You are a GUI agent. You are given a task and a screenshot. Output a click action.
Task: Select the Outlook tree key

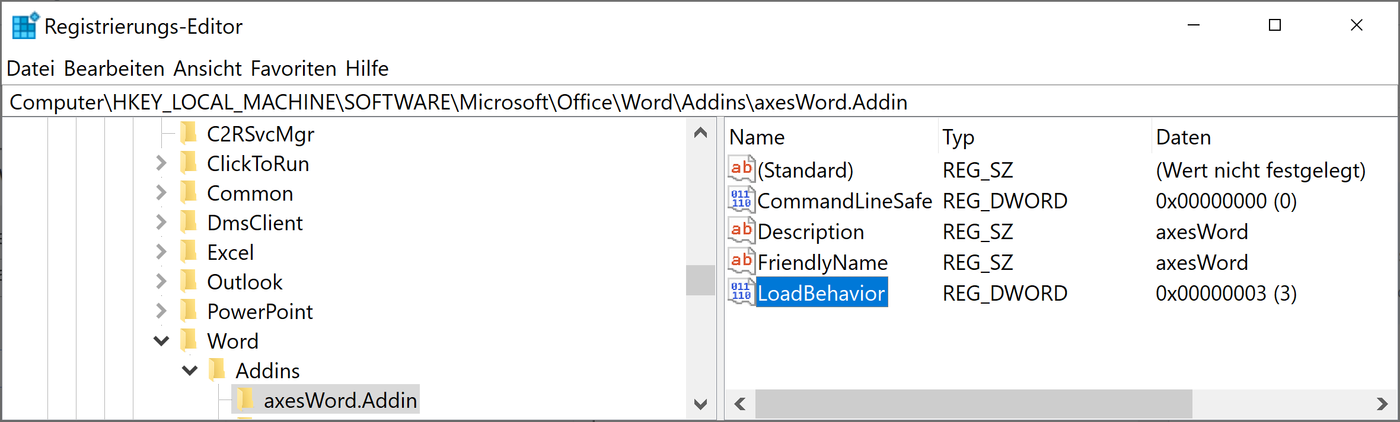click(244, 282)
